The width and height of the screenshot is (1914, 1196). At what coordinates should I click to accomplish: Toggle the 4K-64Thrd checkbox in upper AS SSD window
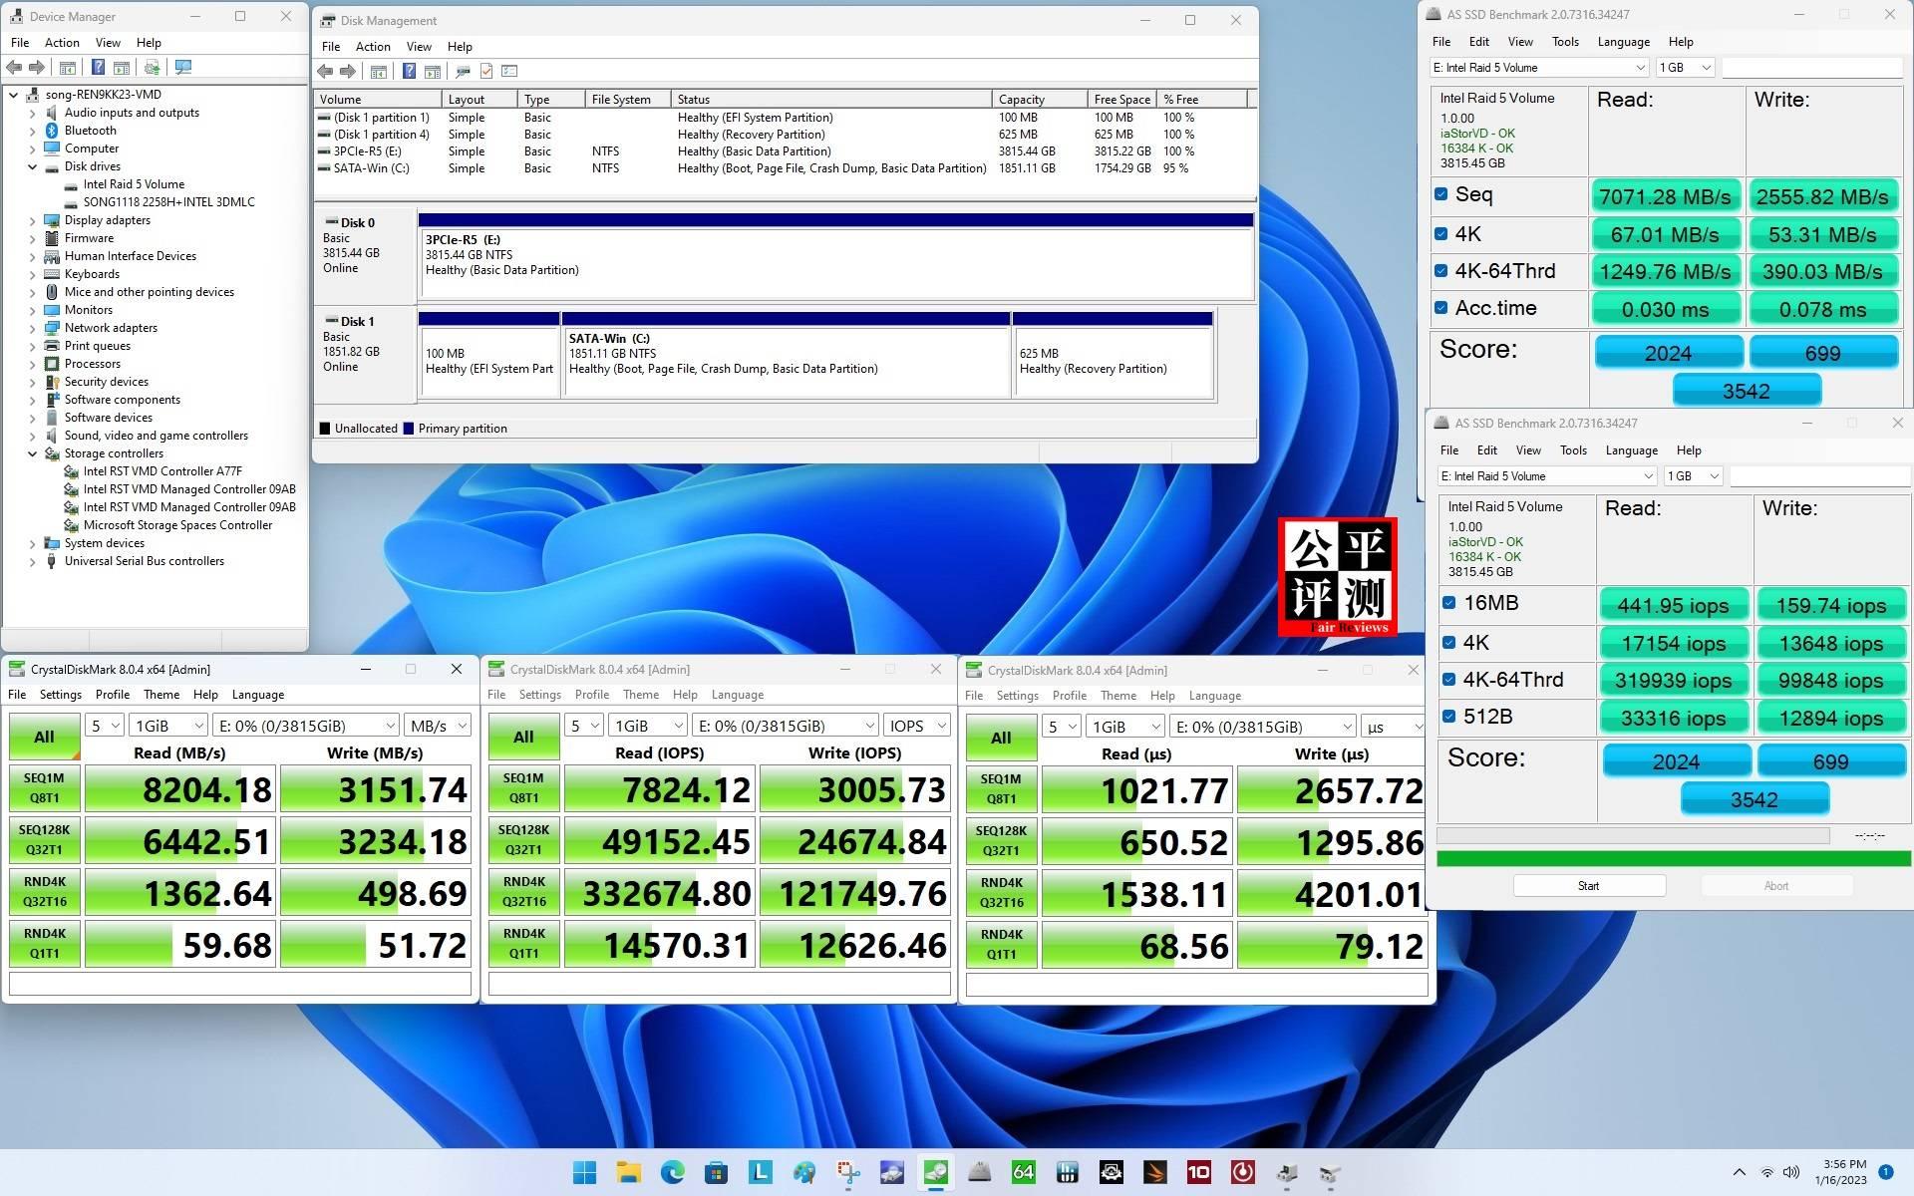[1440, 270]
